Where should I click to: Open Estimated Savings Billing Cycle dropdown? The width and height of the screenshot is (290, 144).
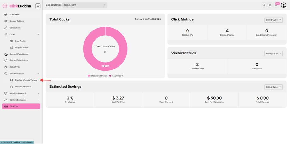[x=274, y=87]
